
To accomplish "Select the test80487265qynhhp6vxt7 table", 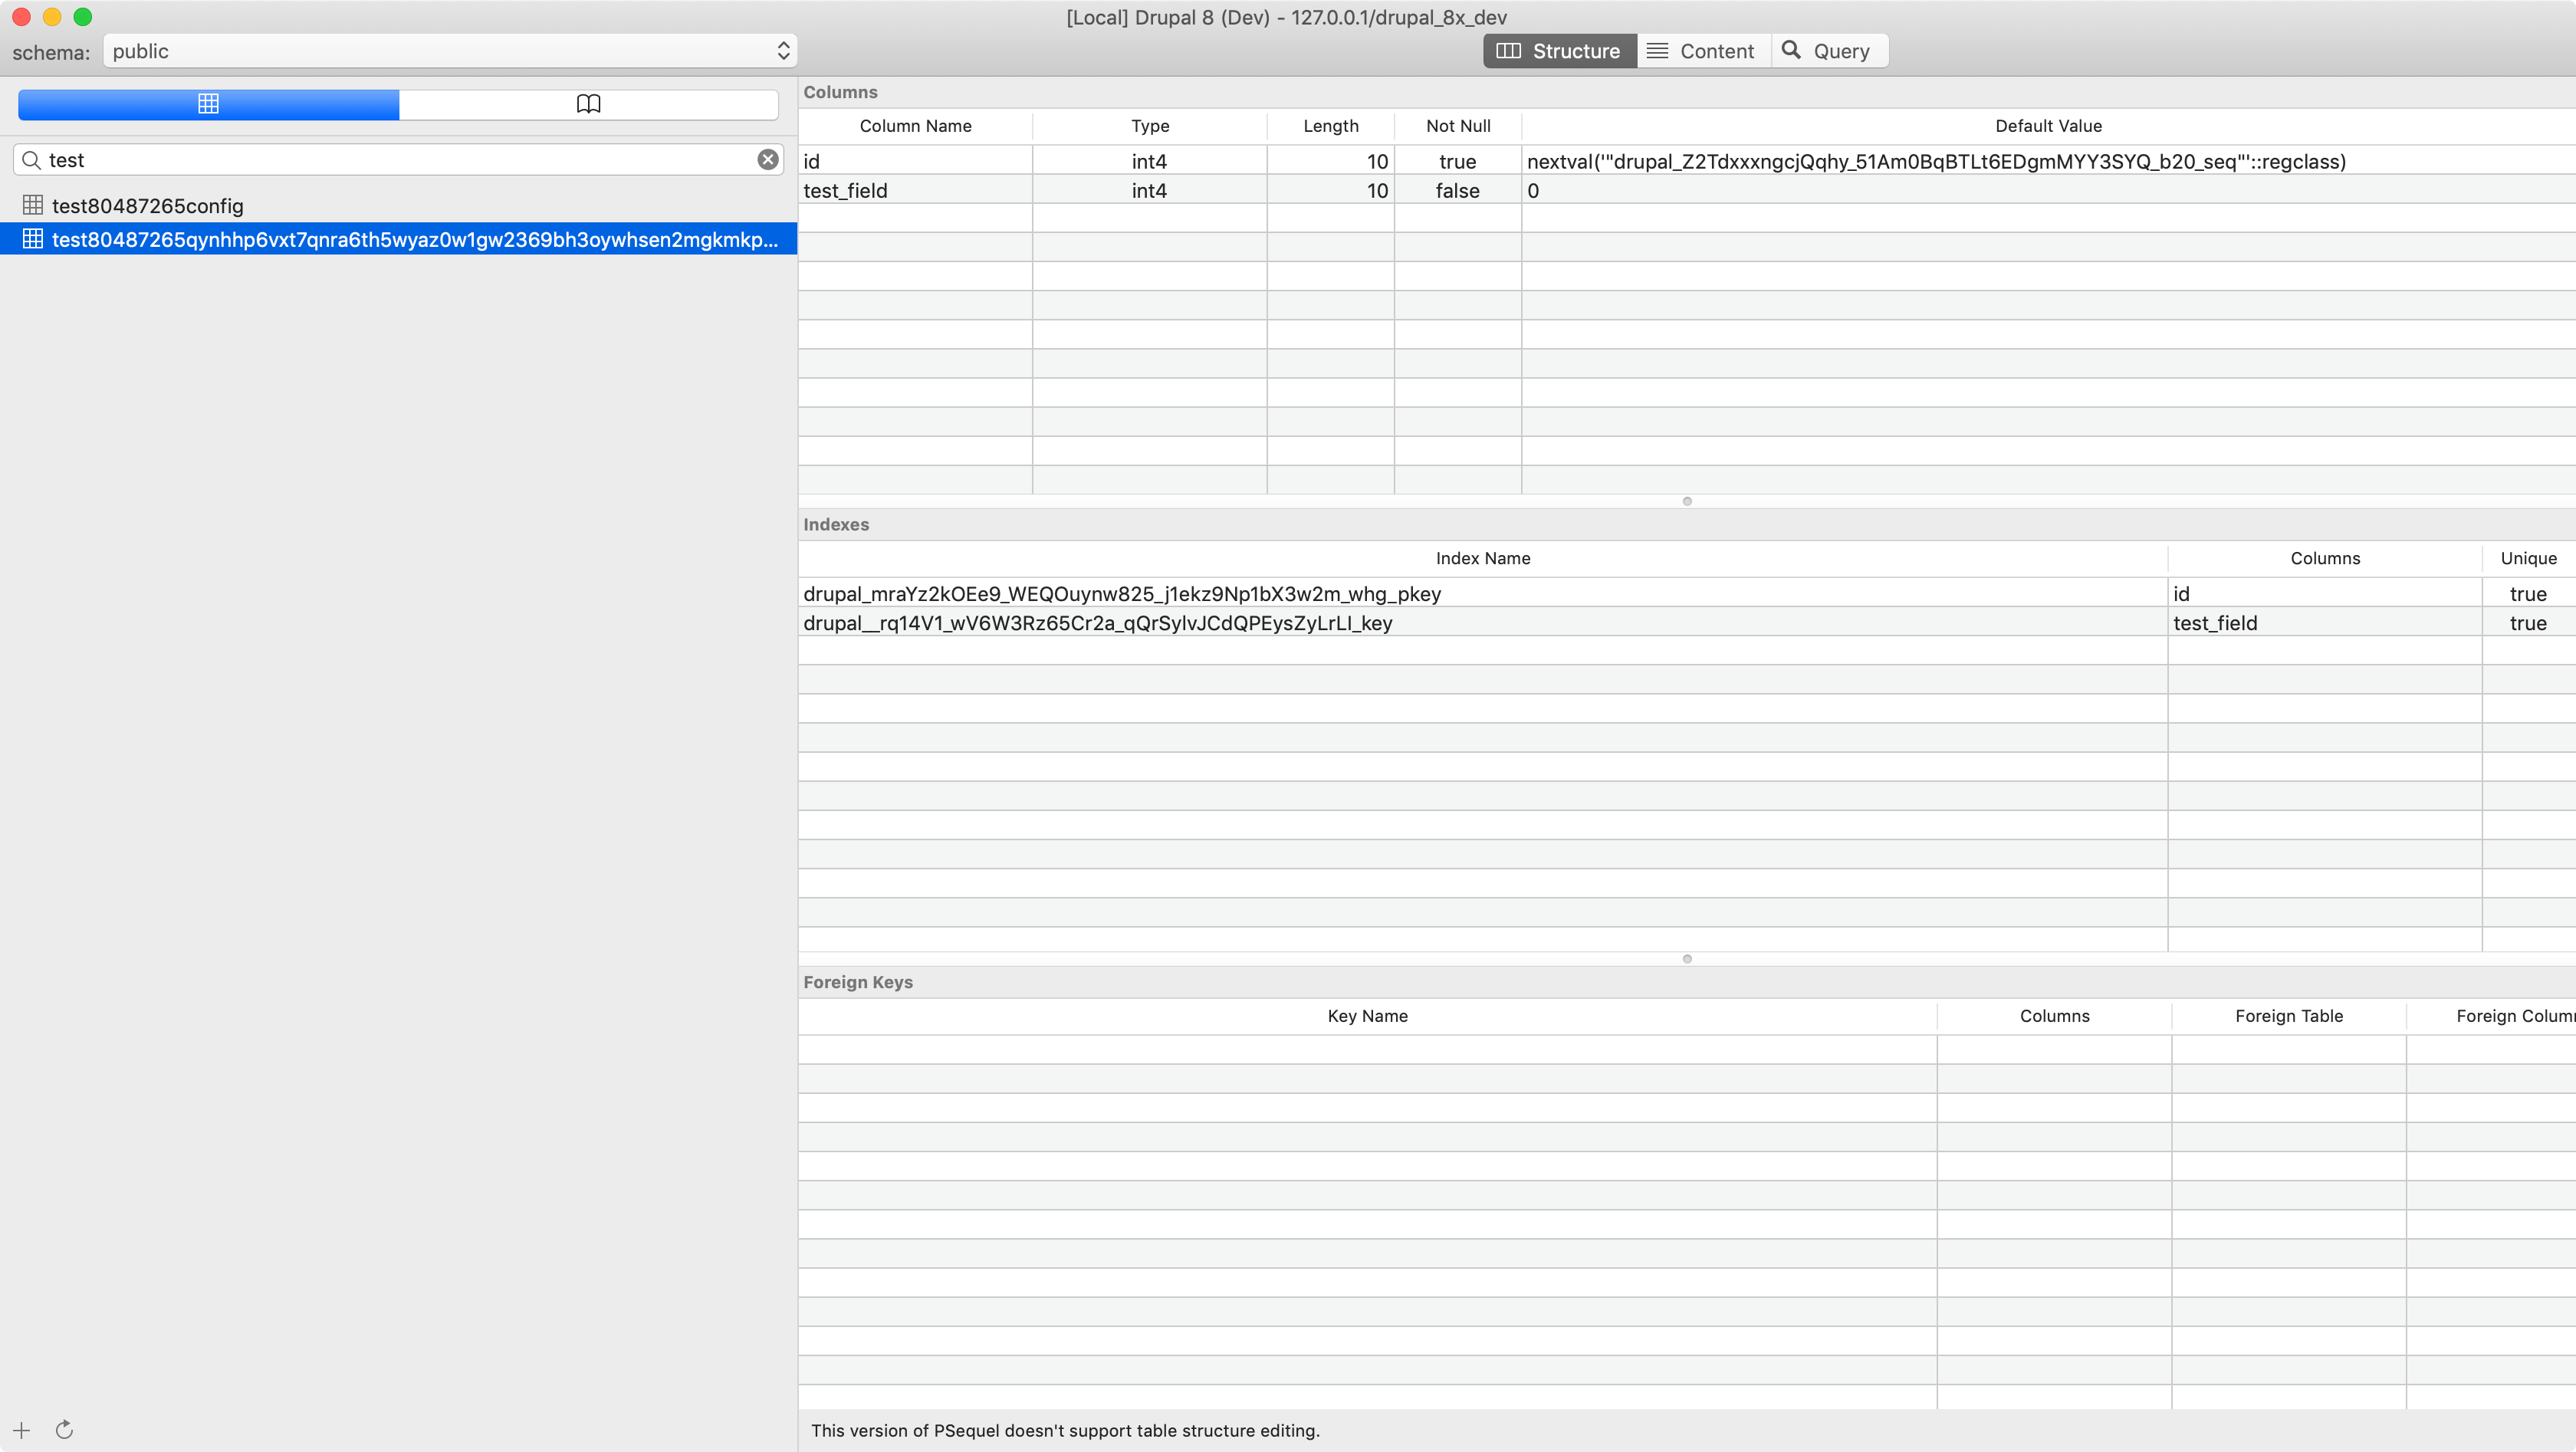I will pyautogui.click(x=398, y=239).
